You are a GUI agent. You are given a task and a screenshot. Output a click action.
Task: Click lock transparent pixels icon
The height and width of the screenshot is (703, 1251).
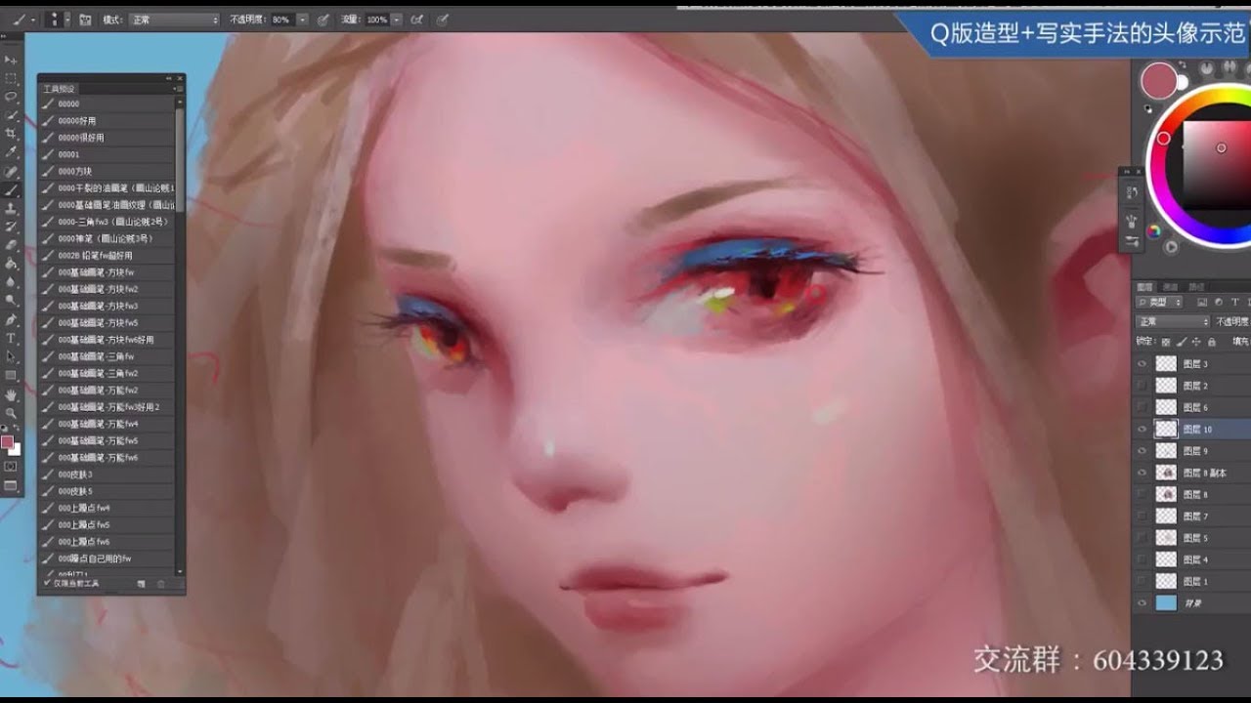[1166, 342]
